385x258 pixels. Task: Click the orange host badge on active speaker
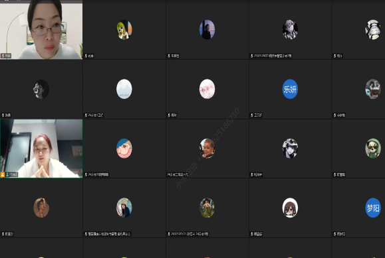pos(3,174)
